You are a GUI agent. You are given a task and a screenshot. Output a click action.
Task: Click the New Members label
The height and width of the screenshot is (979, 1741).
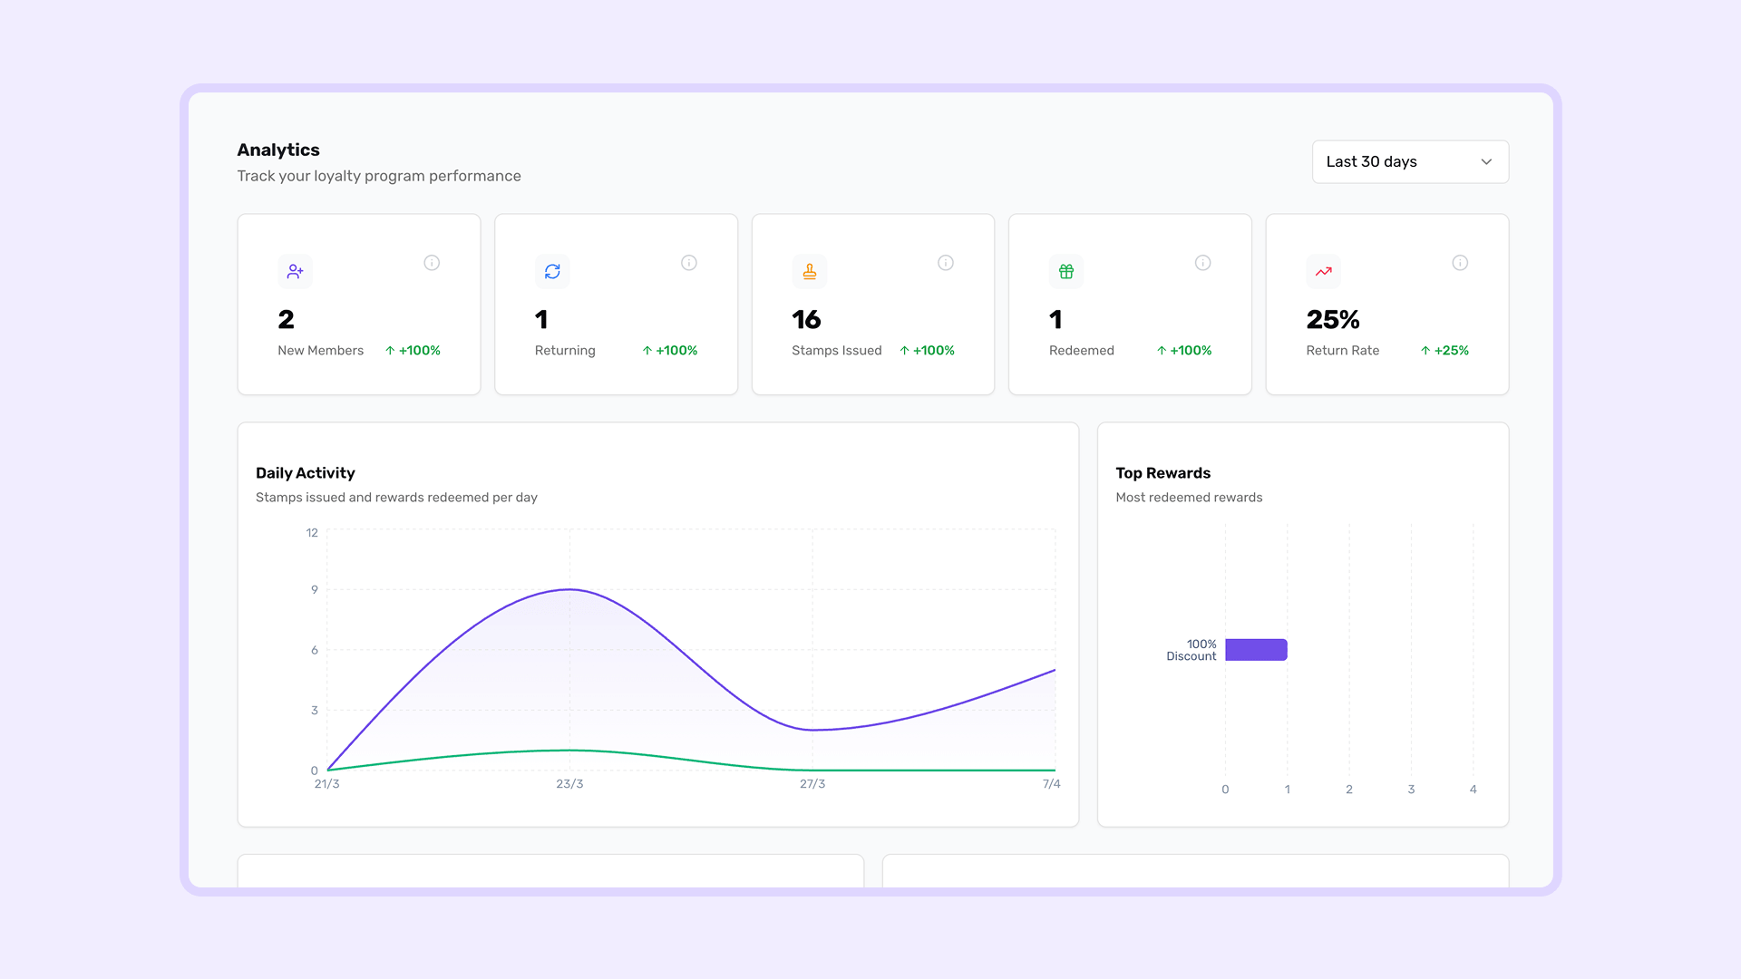[x=320, y=351]
